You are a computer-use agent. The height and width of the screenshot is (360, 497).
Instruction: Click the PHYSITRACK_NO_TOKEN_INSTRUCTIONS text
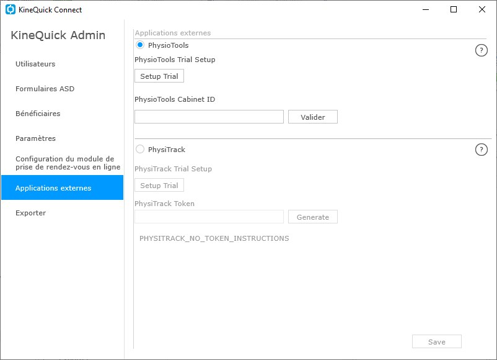[x=214, y=238]
